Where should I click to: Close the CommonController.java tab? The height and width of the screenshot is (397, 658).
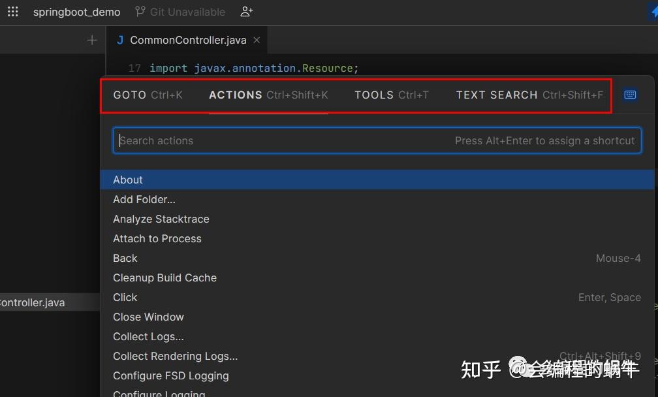(256, 40)
